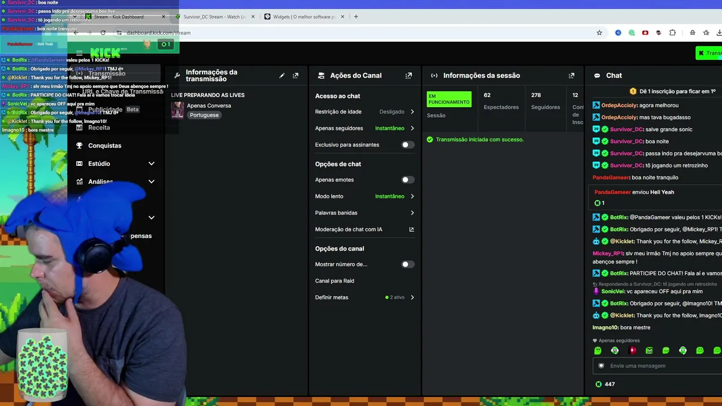
Task: Expand the Modo lento setting arrow
Action: pyautogui.click(x=412, y=196)
